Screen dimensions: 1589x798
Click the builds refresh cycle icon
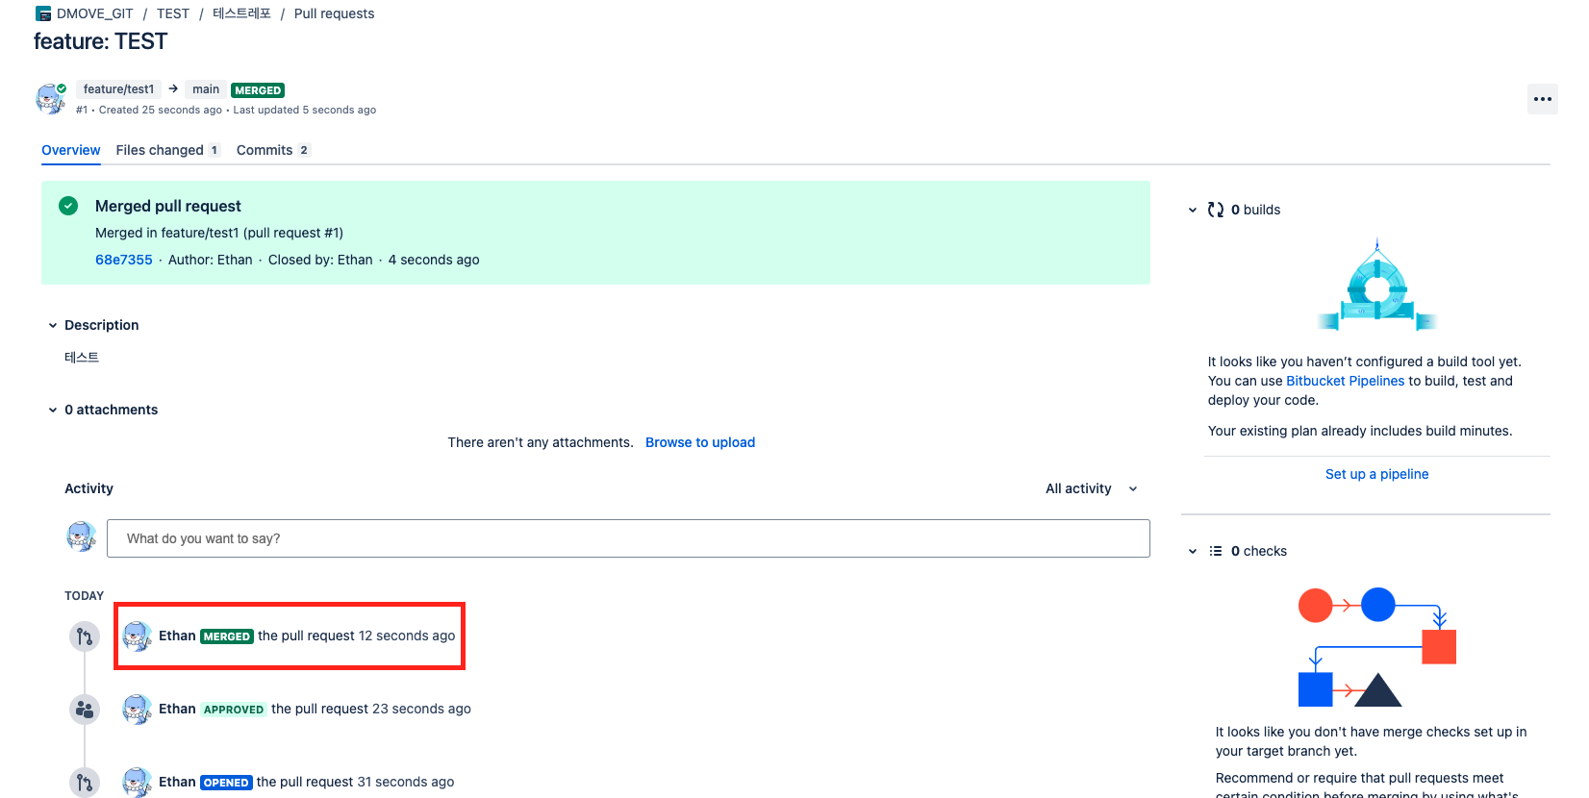coord(1216,210)
